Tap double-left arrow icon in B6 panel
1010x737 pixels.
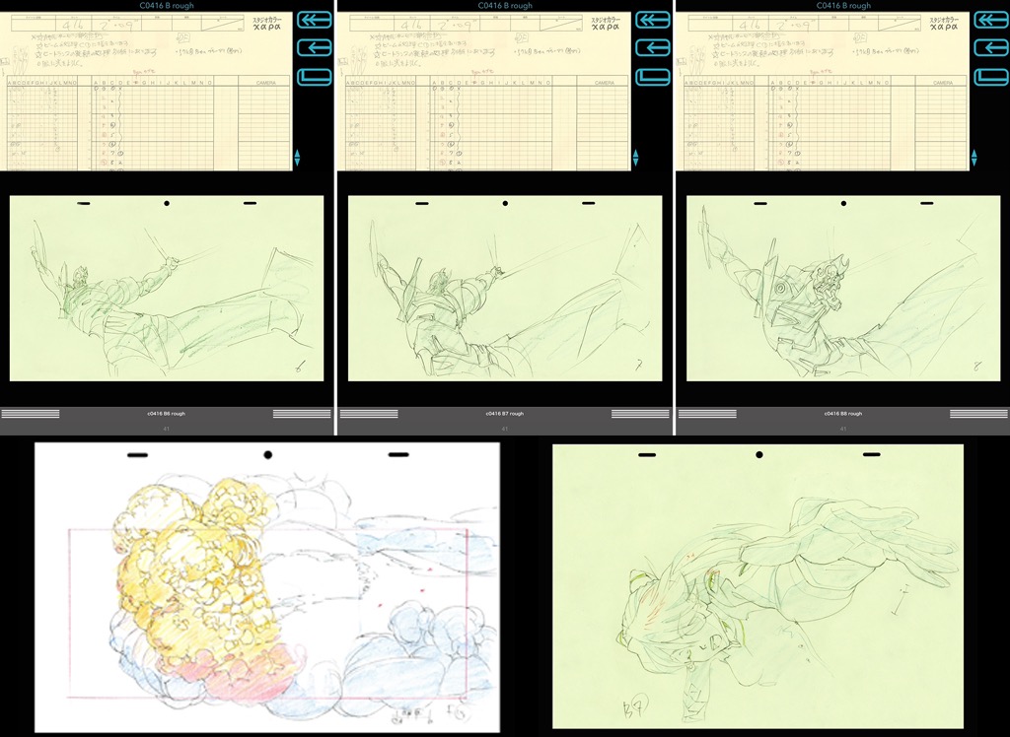coord(315,20)
